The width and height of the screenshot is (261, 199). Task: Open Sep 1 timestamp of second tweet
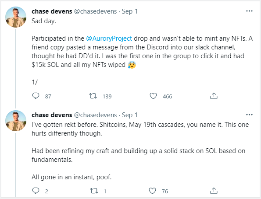point(130,115)
